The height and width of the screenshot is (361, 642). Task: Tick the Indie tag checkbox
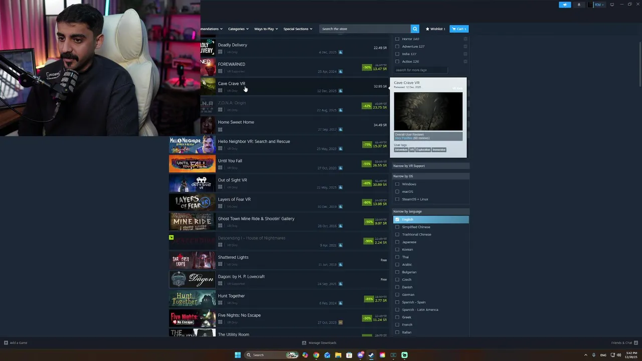pos(397,54)
